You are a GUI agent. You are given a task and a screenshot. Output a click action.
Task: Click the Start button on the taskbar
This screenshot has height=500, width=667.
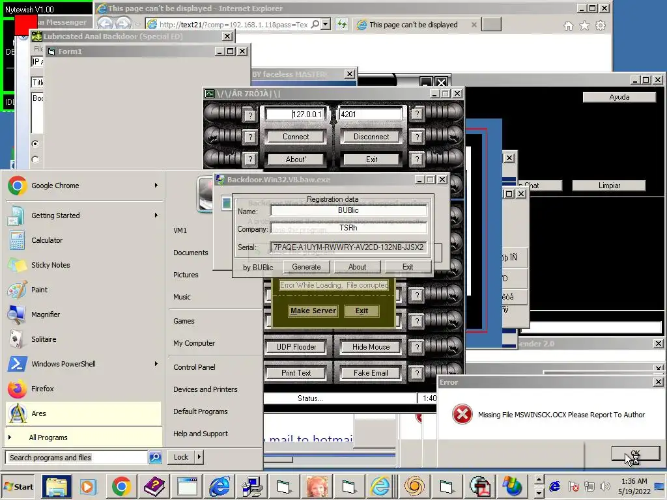tap(18, 487)
